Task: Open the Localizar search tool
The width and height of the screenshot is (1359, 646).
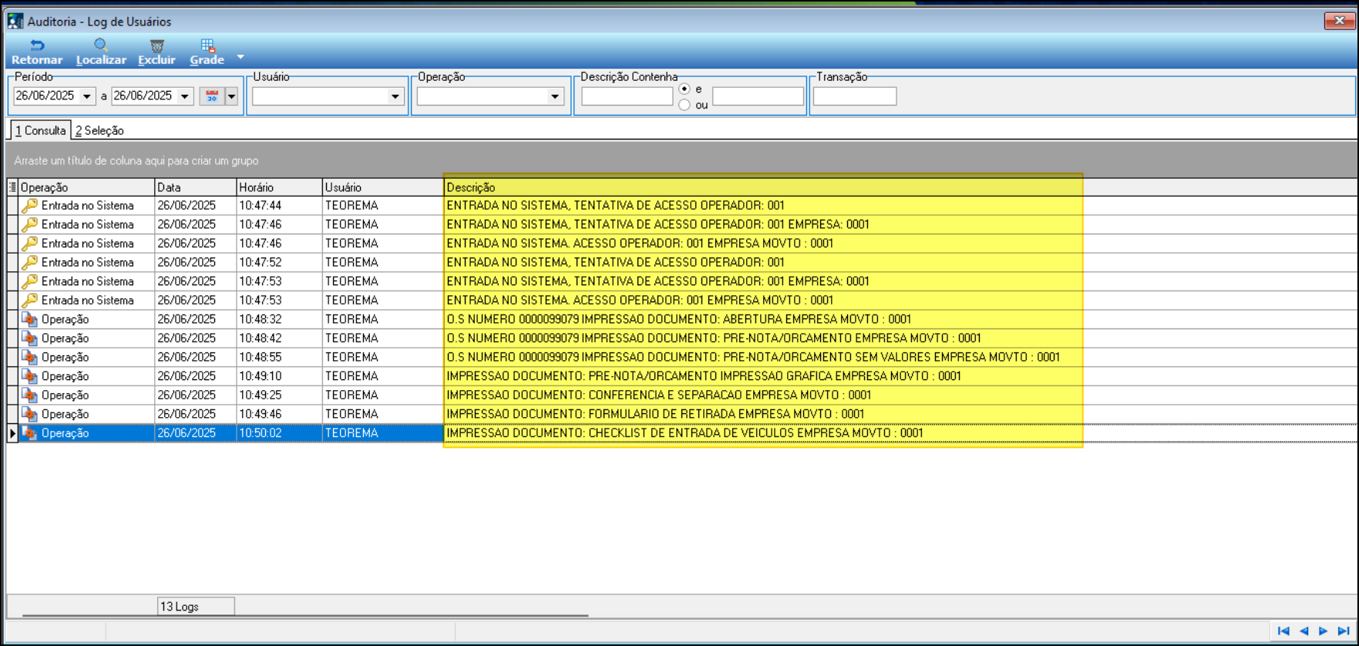Action: pos(101,45)
